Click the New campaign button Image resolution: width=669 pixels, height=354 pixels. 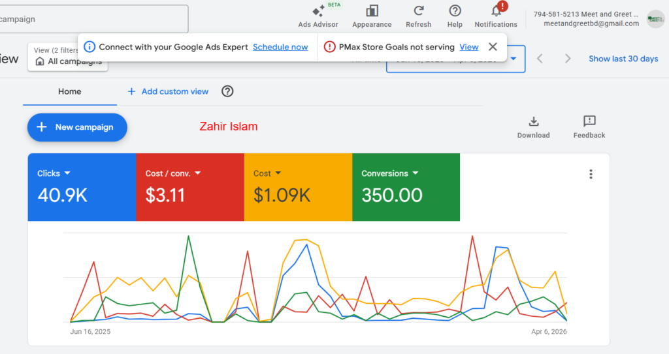tap(77, 127)
